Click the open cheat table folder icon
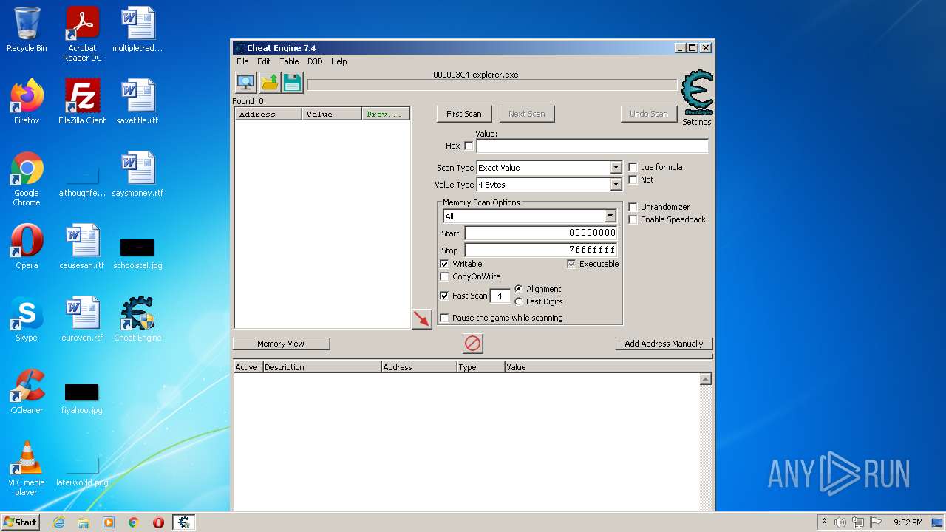Image resolution: width=946 pixels, height=532 pixels. coord(269,82)
